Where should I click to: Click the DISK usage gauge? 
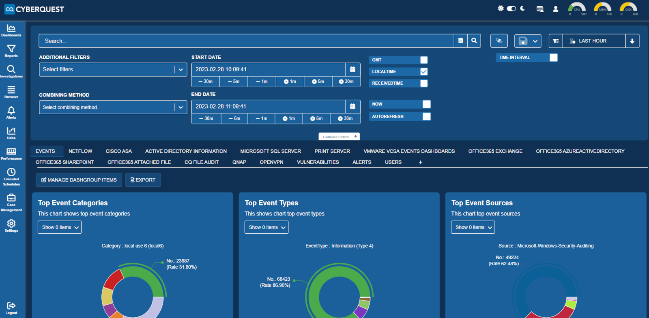628,9
